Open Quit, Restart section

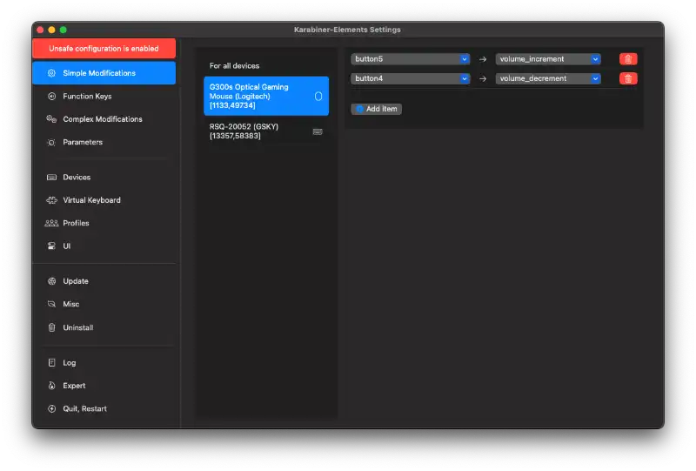point(104,409)
